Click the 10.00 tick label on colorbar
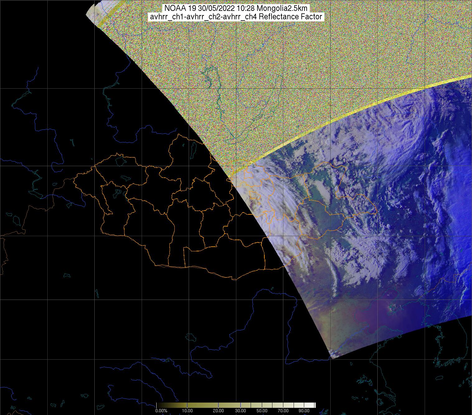472x415 pixels. [x=187, y=411]
